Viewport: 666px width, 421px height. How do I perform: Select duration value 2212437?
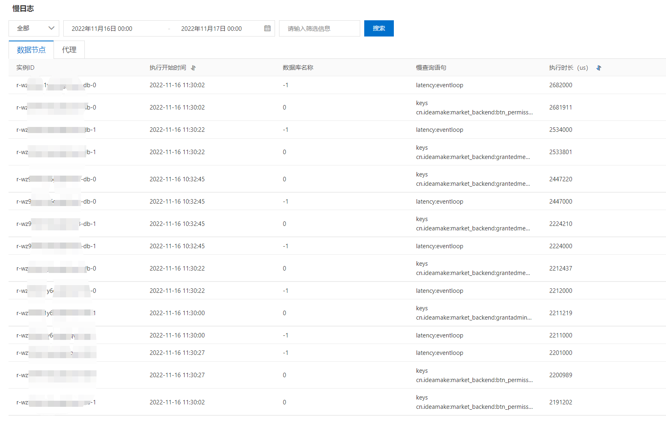(x=561, y=268)
